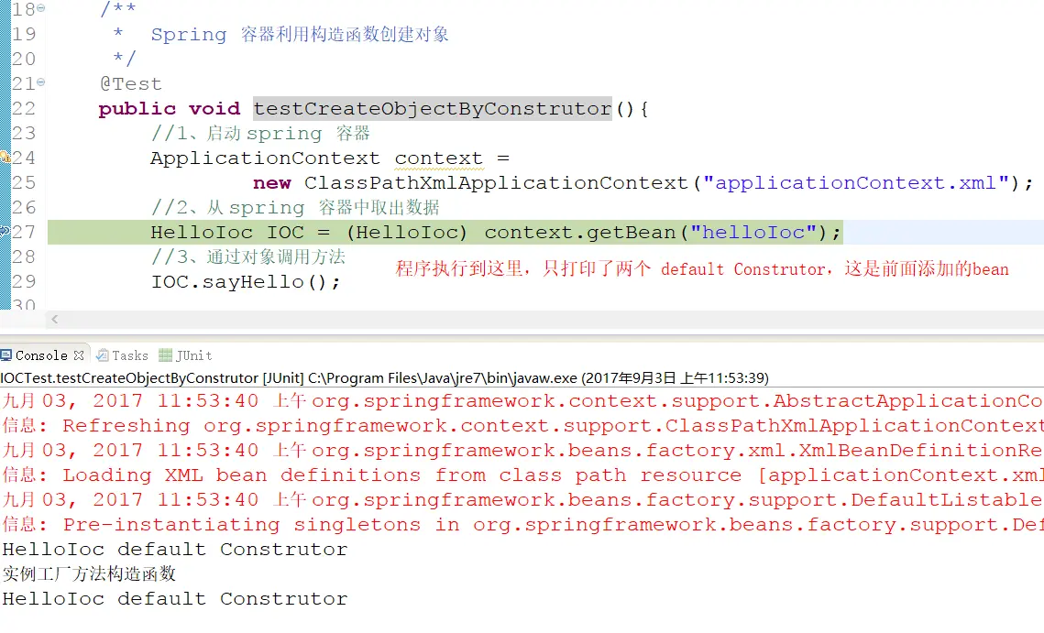This screenshot has width=1044, height=633.
Task: Click the "helloIoc" string in getBean call
Action: [x=753, y=232]
